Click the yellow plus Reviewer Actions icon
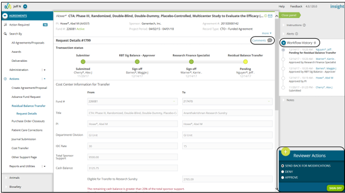The width and height of the screenshot is (345, 193). [285, 152]
